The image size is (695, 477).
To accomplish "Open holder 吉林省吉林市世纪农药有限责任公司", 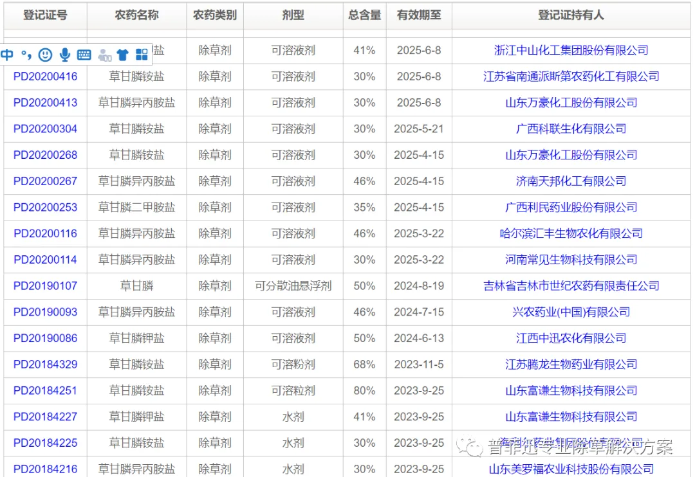I will click(571, 285).
